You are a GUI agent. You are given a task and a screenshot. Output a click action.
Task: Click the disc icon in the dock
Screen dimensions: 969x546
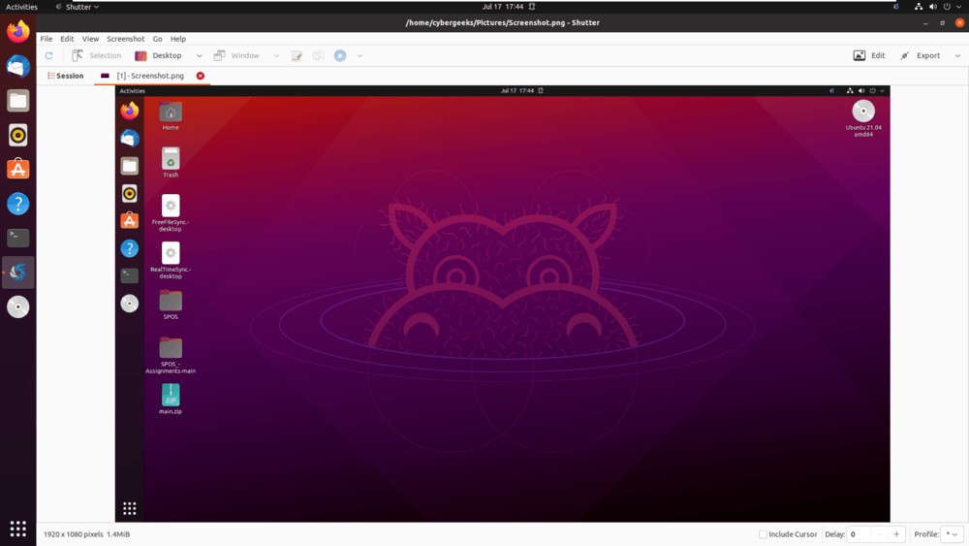pos(17,306)
